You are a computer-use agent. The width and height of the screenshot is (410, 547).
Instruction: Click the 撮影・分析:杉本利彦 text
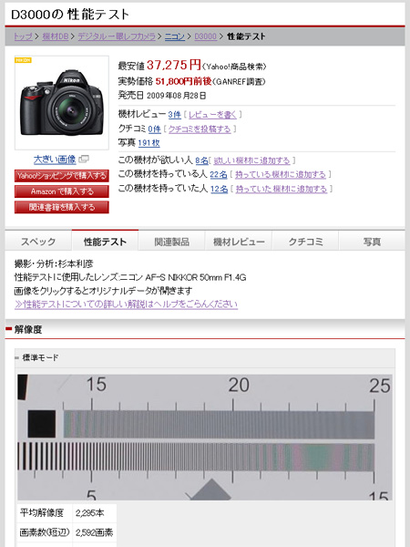(54, 263)
